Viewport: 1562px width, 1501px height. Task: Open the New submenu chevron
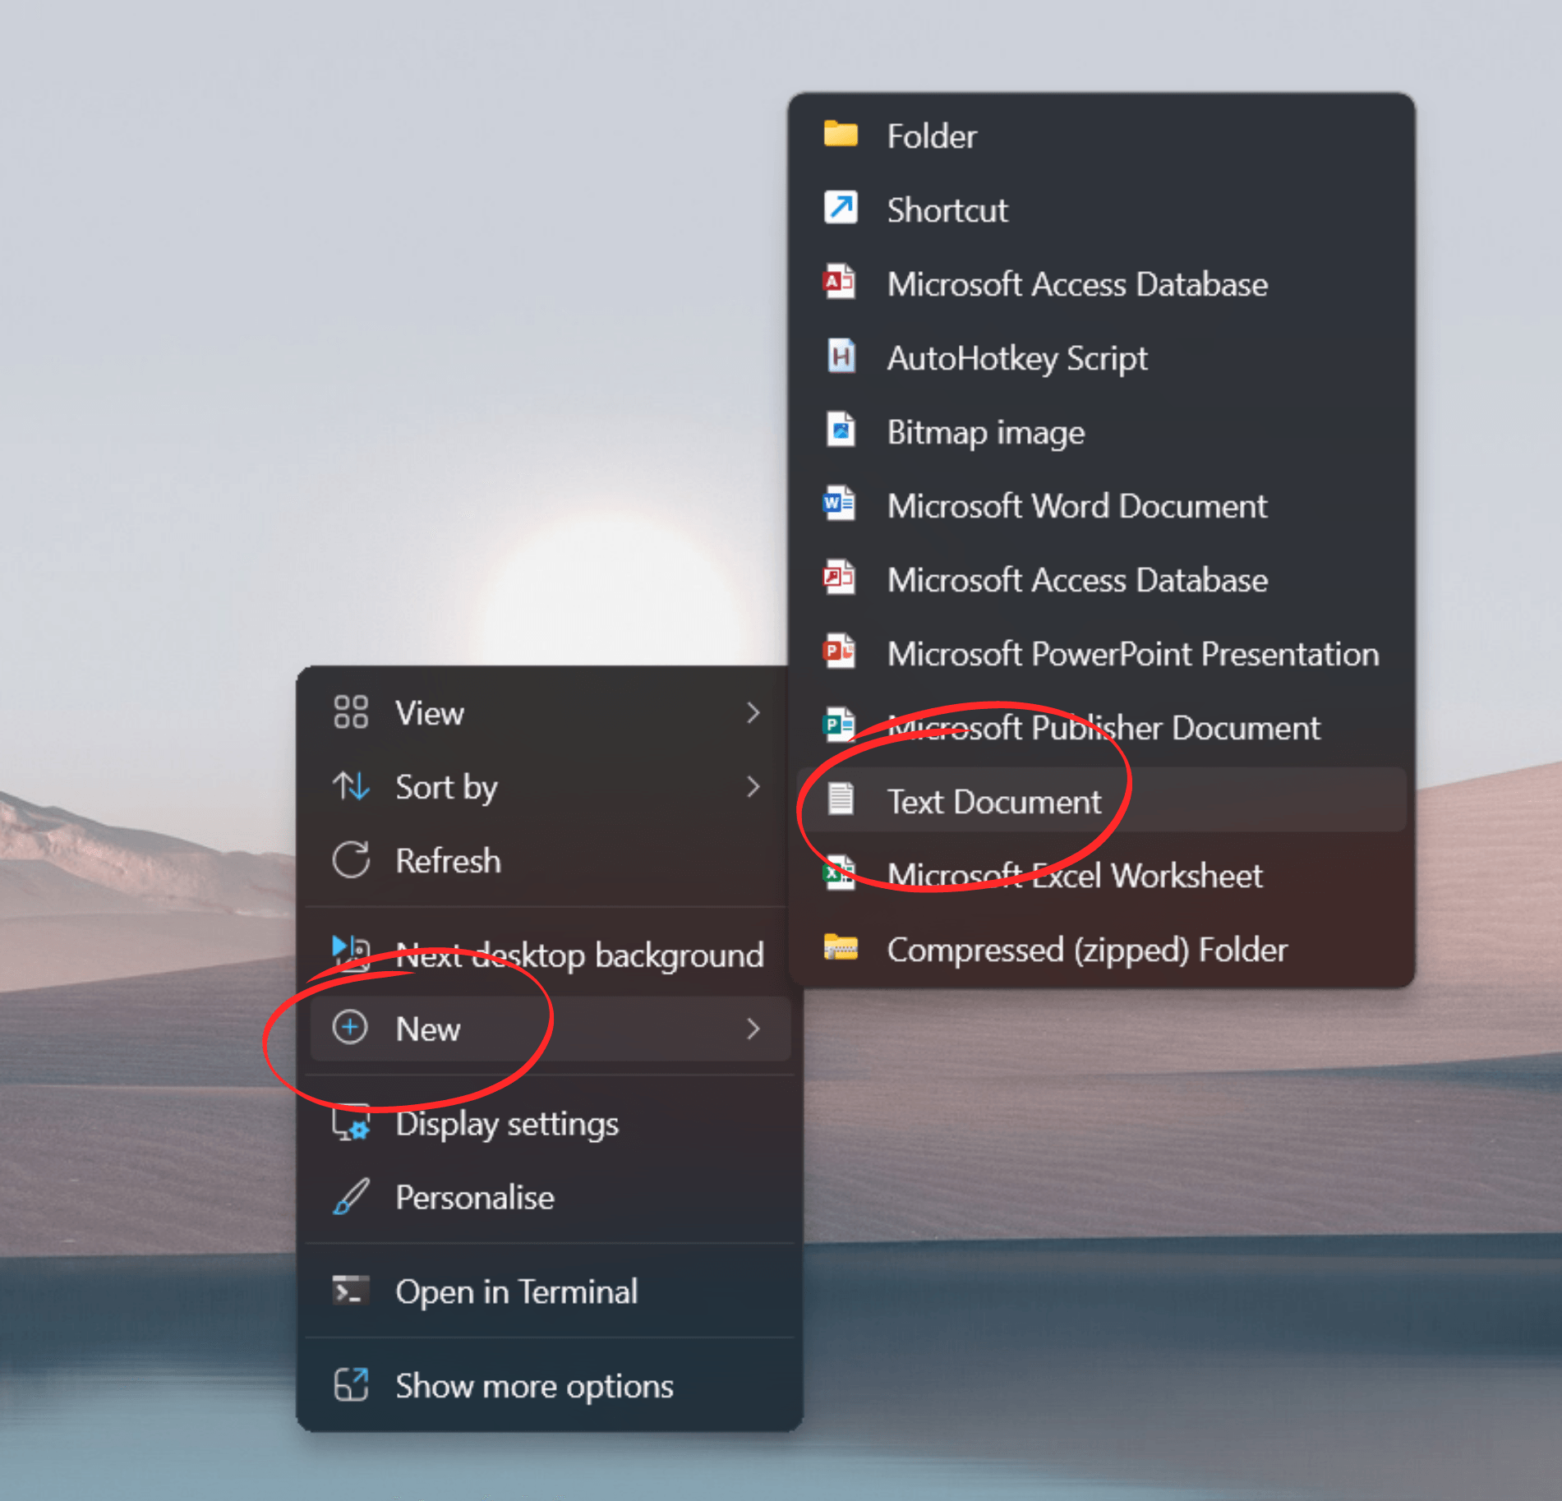753,1029
